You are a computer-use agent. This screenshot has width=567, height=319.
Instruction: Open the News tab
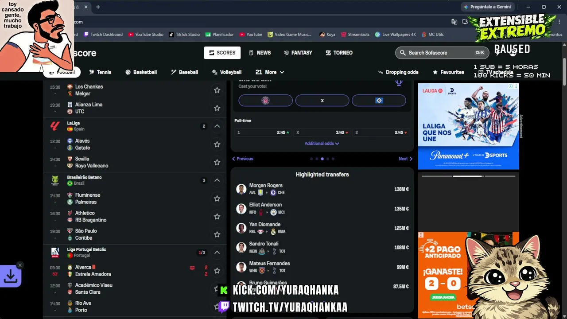(x=260, y=53)
